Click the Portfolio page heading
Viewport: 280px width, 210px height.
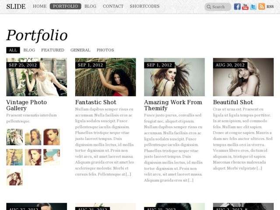[37, 35]
